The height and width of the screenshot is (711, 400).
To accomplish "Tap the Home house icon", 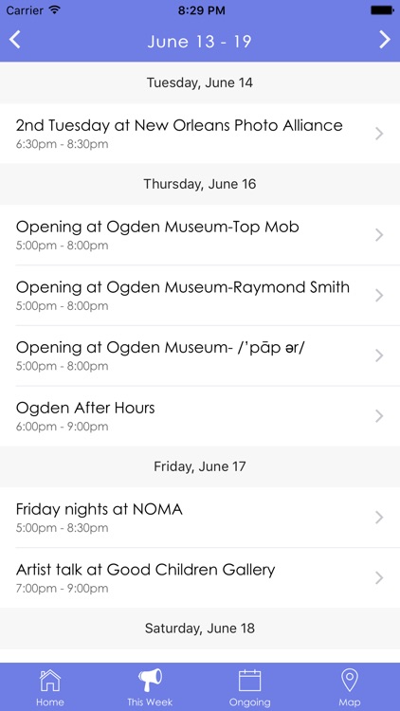I will (x=50, y=681).
